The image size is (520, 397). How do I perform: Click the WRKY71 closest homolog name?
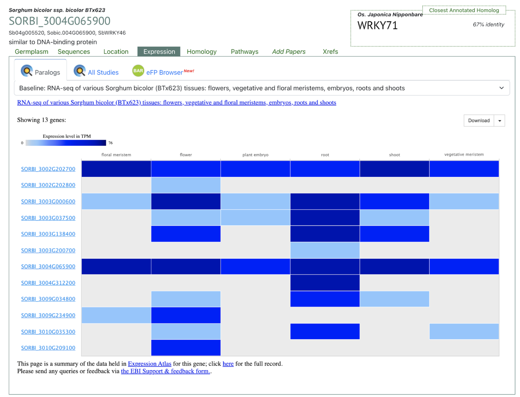tap(377, 26)
